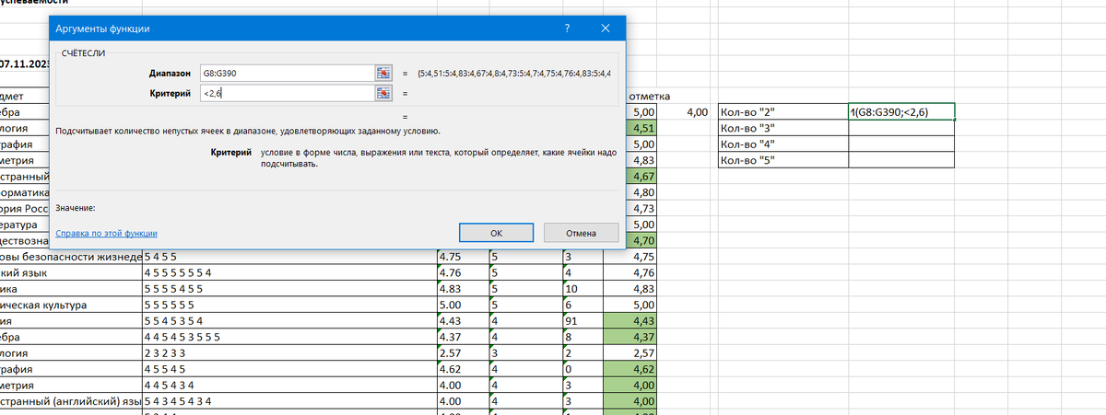Select the grades cell 4 4 5 4 3 4
This screenshot has width=1106, height=415.
tap(289, 385)
